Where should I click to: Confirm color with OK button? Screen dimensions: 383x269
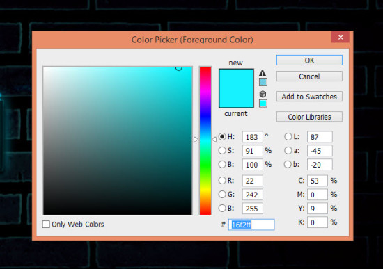pyautogui.click(x=309, y=60)
